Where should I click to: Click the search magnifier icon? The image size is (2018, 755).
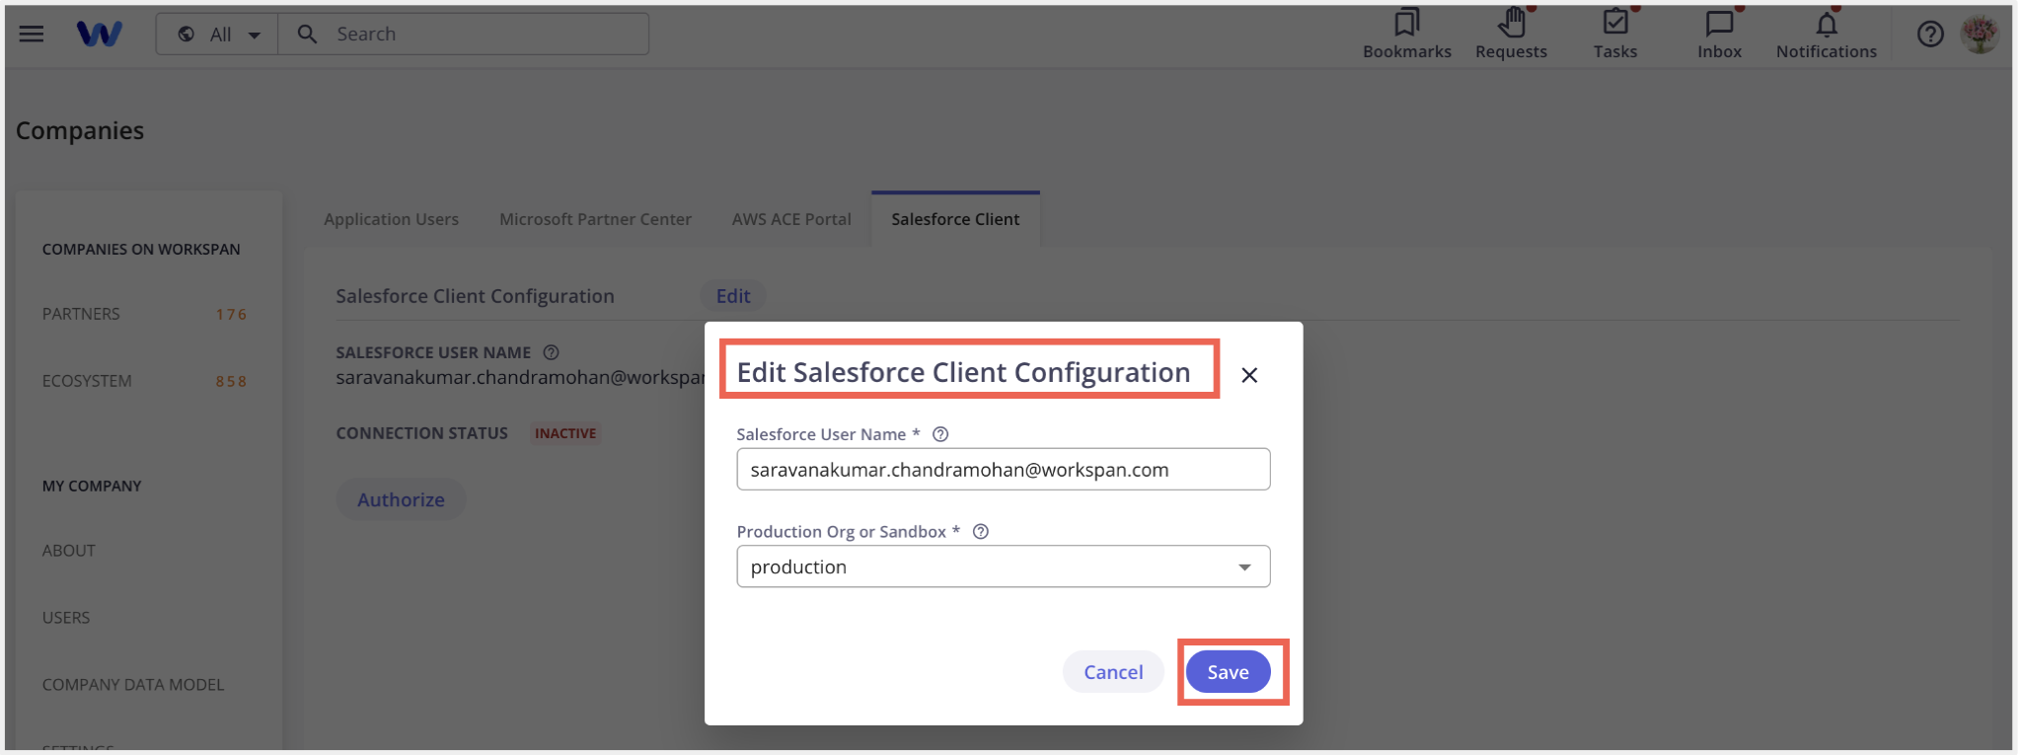[307, 34]
